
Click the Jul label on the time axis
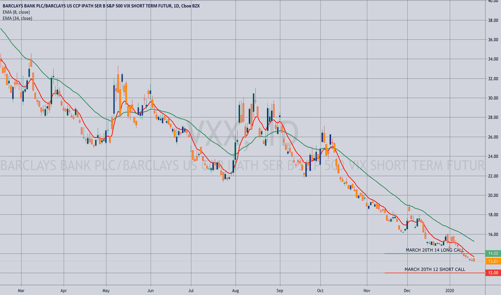click(191, 291)
